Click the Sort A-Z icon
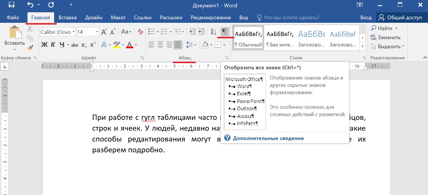This screenshot has width=428, height=195. [214, 32]
